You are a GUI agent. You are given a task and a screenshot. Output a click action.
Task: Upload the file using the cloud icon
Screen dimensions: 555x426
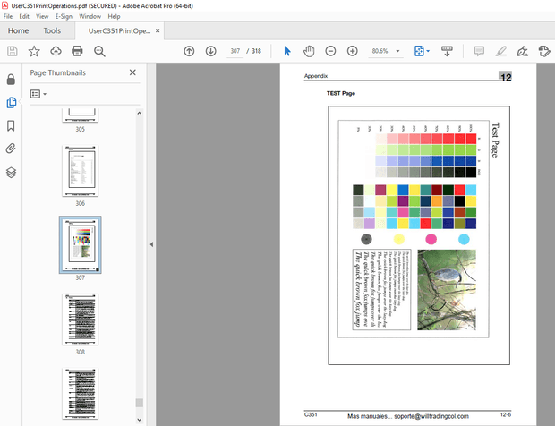tap(55, 51)
